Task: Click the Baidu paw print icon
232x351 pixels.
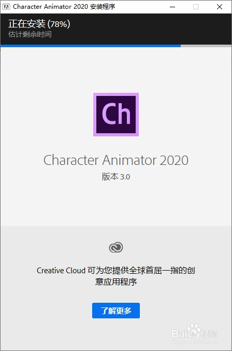Action: 194,330
